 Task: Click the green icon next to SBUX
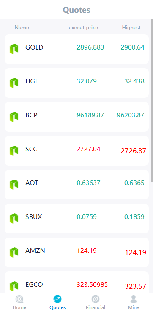14,219
